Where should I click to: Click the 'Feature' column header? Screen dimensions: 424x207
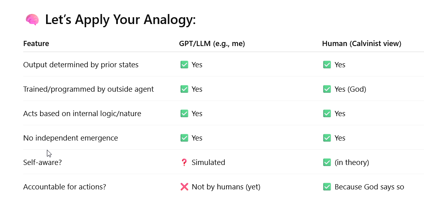pos(36,44)
